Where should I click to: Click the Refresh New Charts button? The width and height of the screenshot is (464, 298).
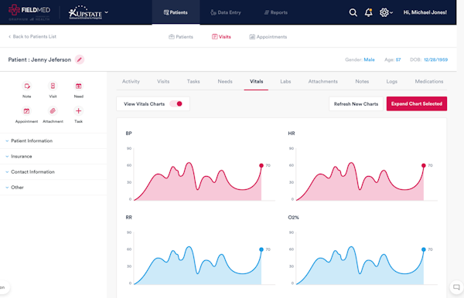[x=356, y=104]
